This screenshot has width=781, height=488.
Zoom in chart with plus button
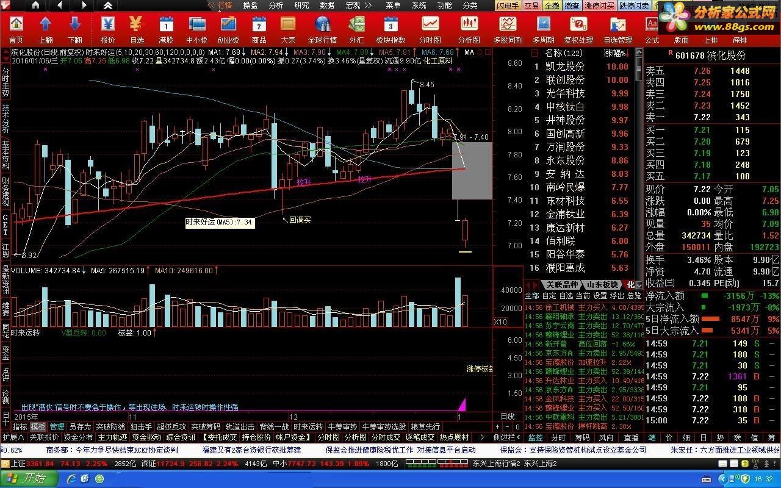(x=497, y=427)
